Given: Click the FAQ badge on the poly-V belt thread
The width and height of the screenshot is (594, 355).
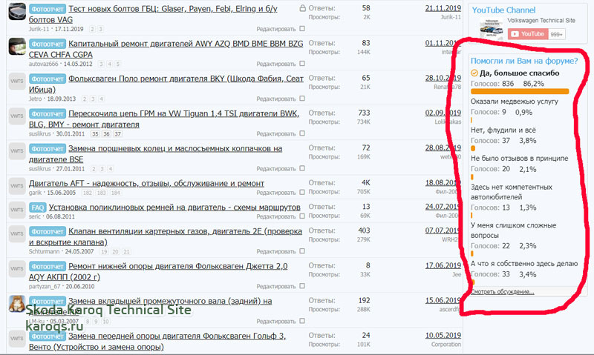Looking at the screenshot, I should [39, 207].
